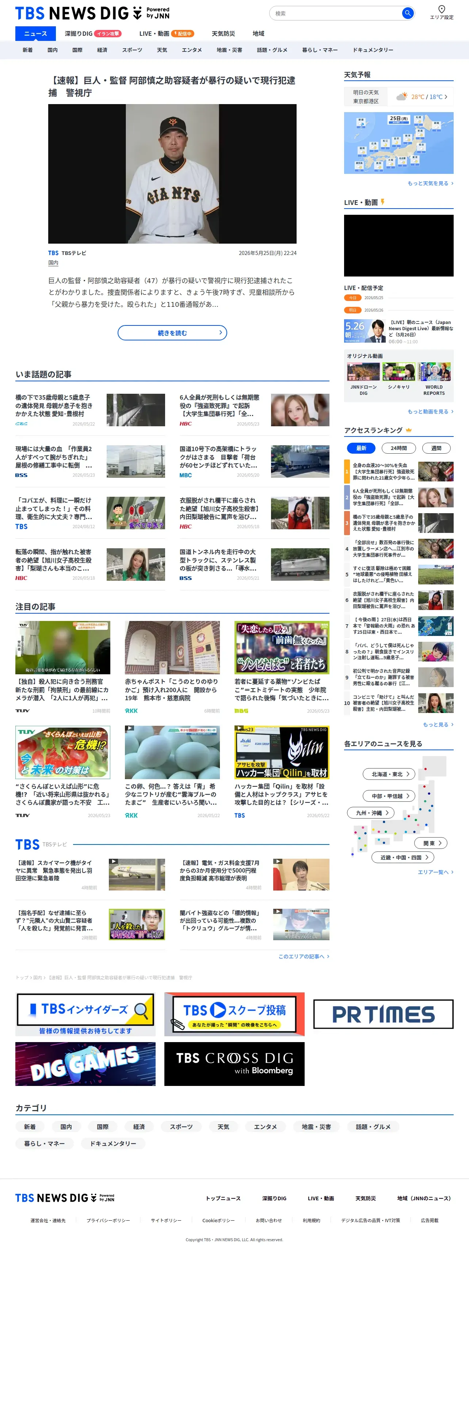Image resolution: width=469 pixels, height=1407 pixels.
Task: Select the 24時間 ranking toggle
Action: coord(399,449)
